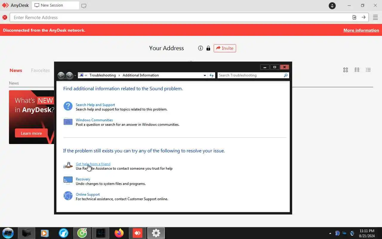Click the Additional Information breadcrumb

pyautogui.click(x=141, y=75)
